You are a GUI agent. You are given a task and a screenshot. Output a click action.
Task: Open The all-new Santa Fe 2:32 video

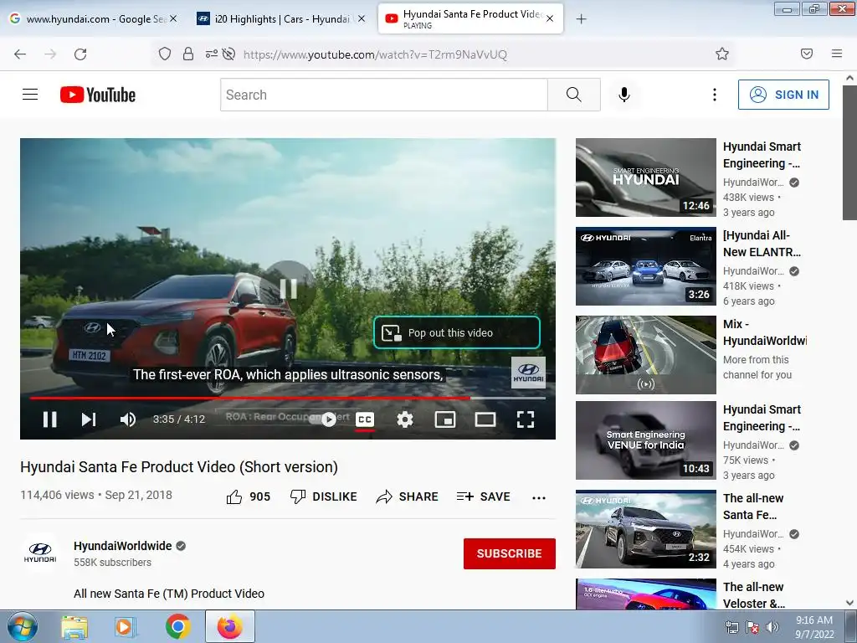point(645,529)
